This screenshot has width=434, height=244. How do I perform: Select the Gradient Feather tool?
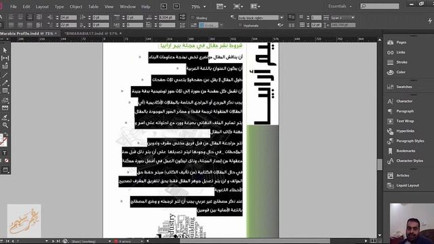coord(5,108)
